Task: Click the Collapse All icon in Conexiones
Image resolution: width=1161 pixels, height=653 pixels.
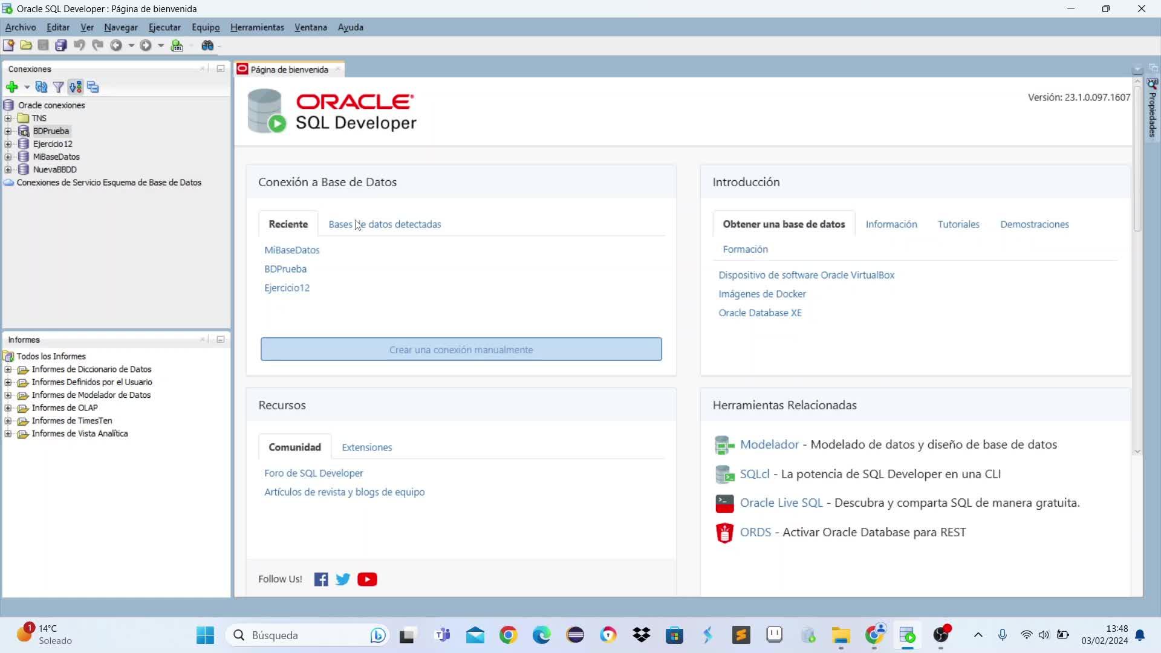Action: pyautogui.click(x=93, y=87)
